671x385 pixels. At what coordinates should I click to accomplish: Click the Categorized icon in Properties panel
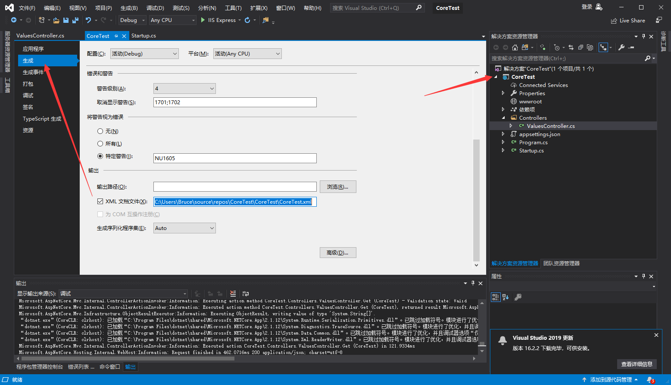(x=496, y=297)
